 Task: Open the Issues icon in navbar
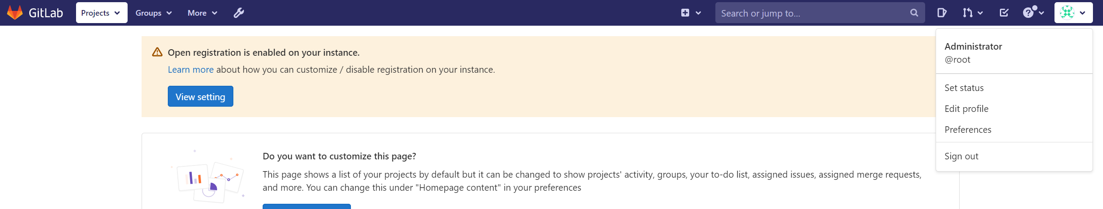click(x=942, y=13)
